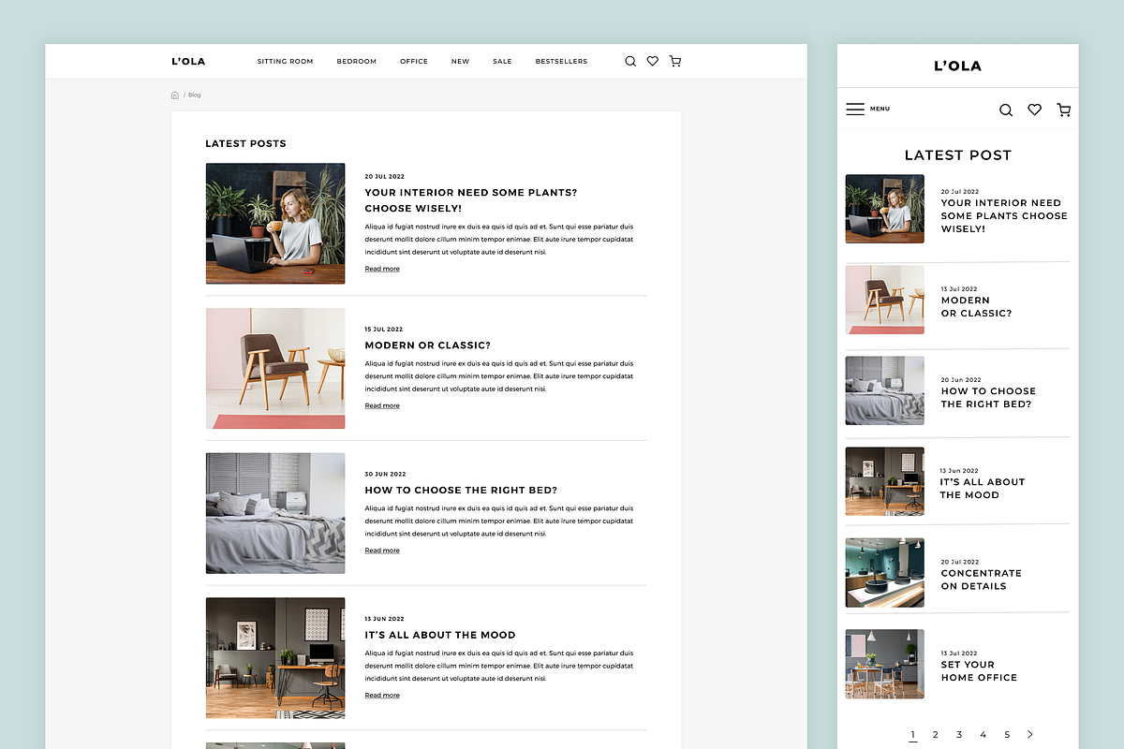1124x749 pixels.
Task: Go to page 4 in mobile pagination
Action: 983,735
